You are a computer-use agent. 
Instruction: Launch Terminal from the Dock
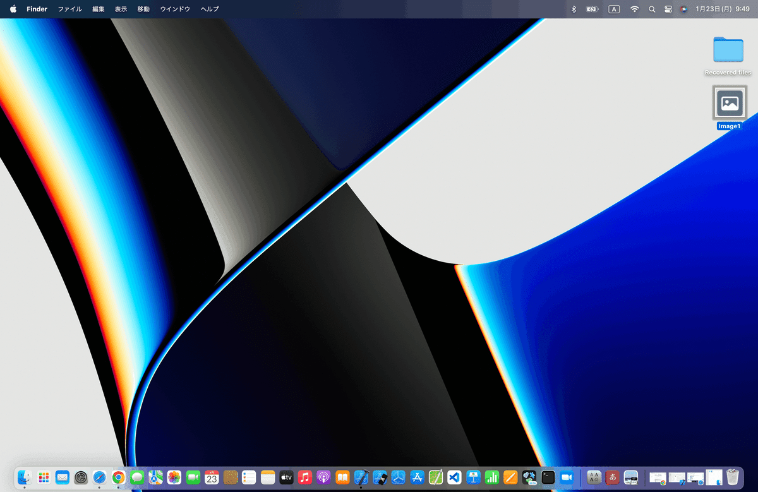coord(548,477)
